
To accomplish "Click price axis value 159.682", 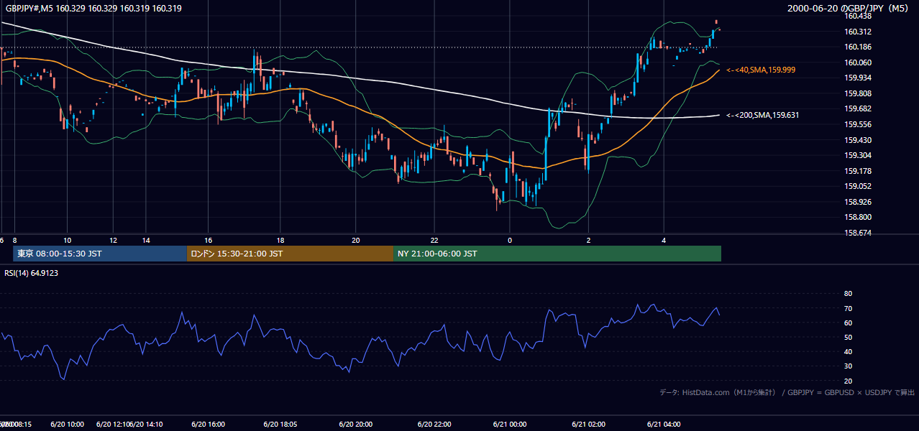I will click(x=858, y=108).
